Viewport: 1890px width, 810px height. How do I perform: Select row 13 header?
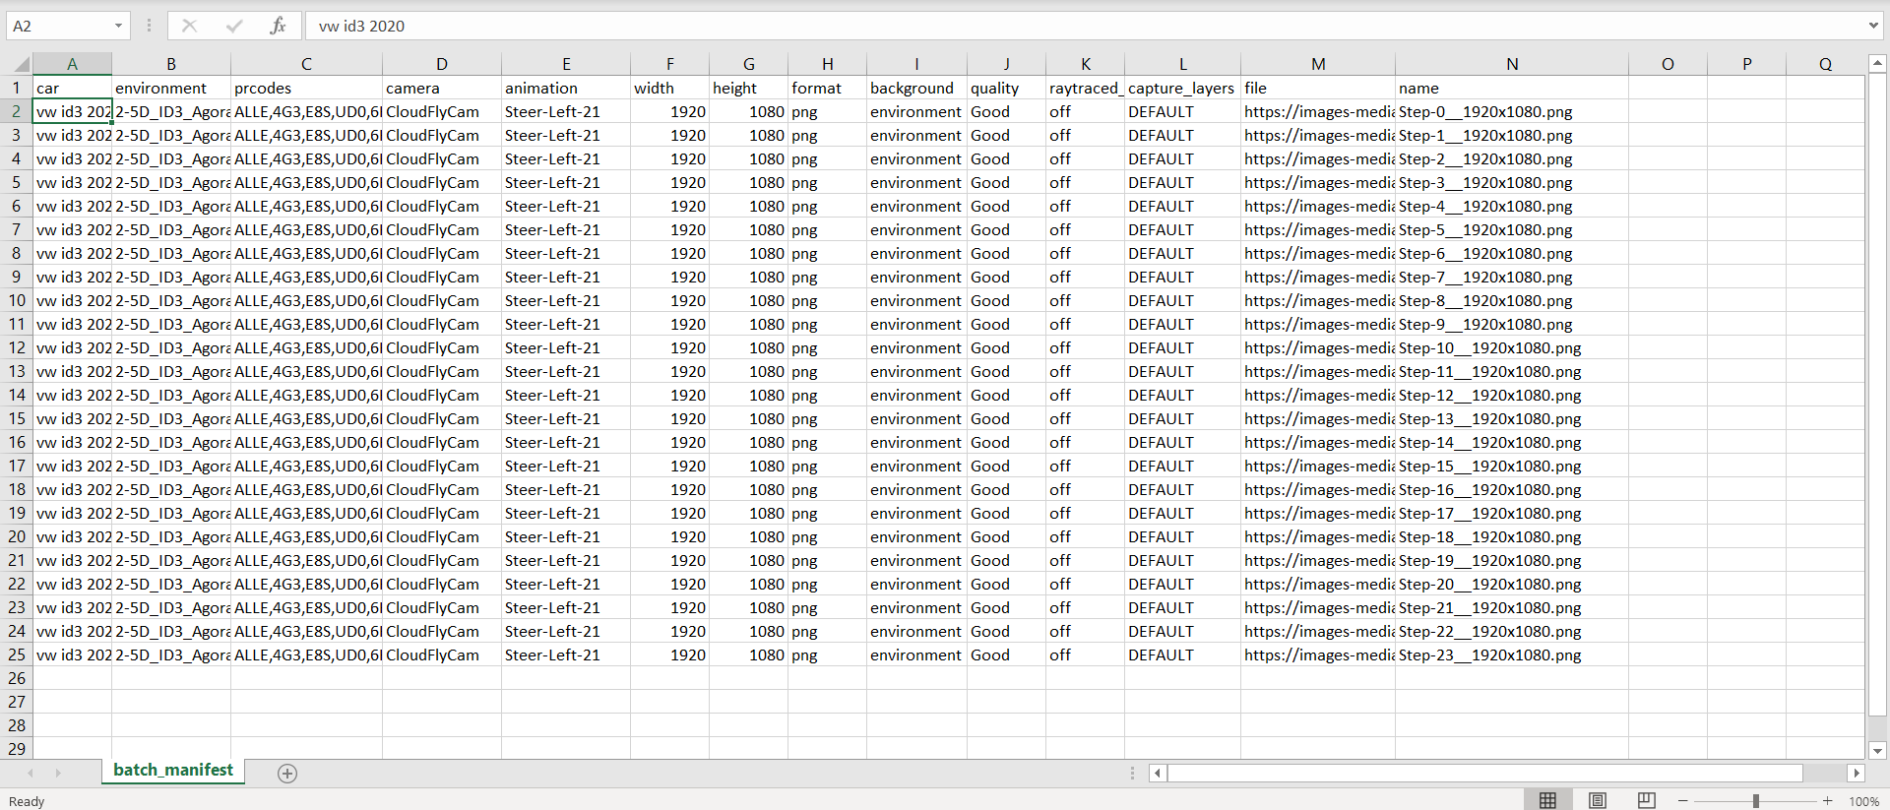click(x=17, y=371)
